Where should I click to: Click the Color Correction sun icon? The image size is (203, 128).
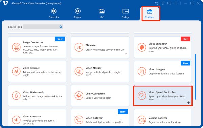pyautogui.click(x=79, y=96)
